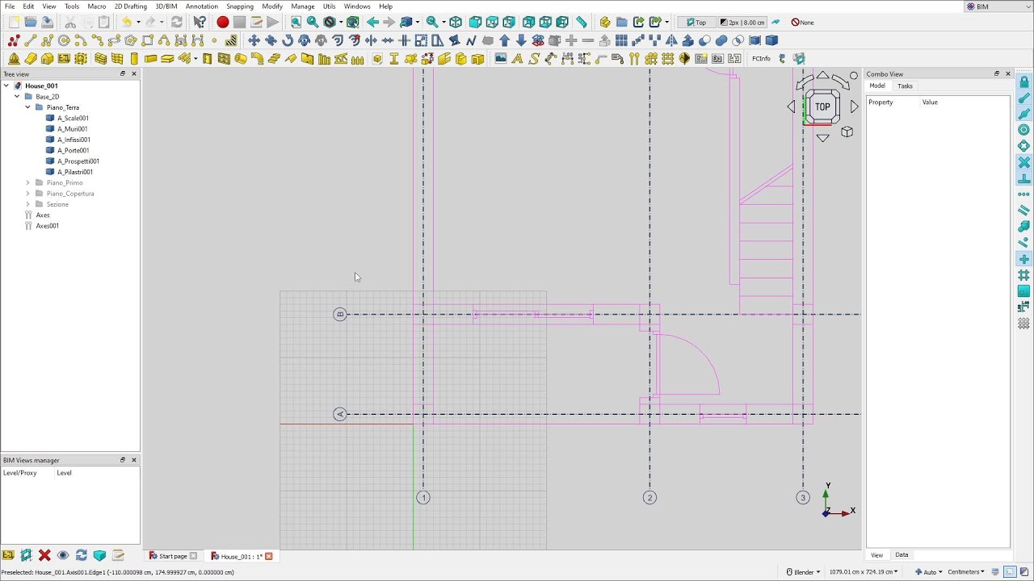1034x581 pixels.
Task: Set the isometric view cube icon
Action: pos(456,22)
